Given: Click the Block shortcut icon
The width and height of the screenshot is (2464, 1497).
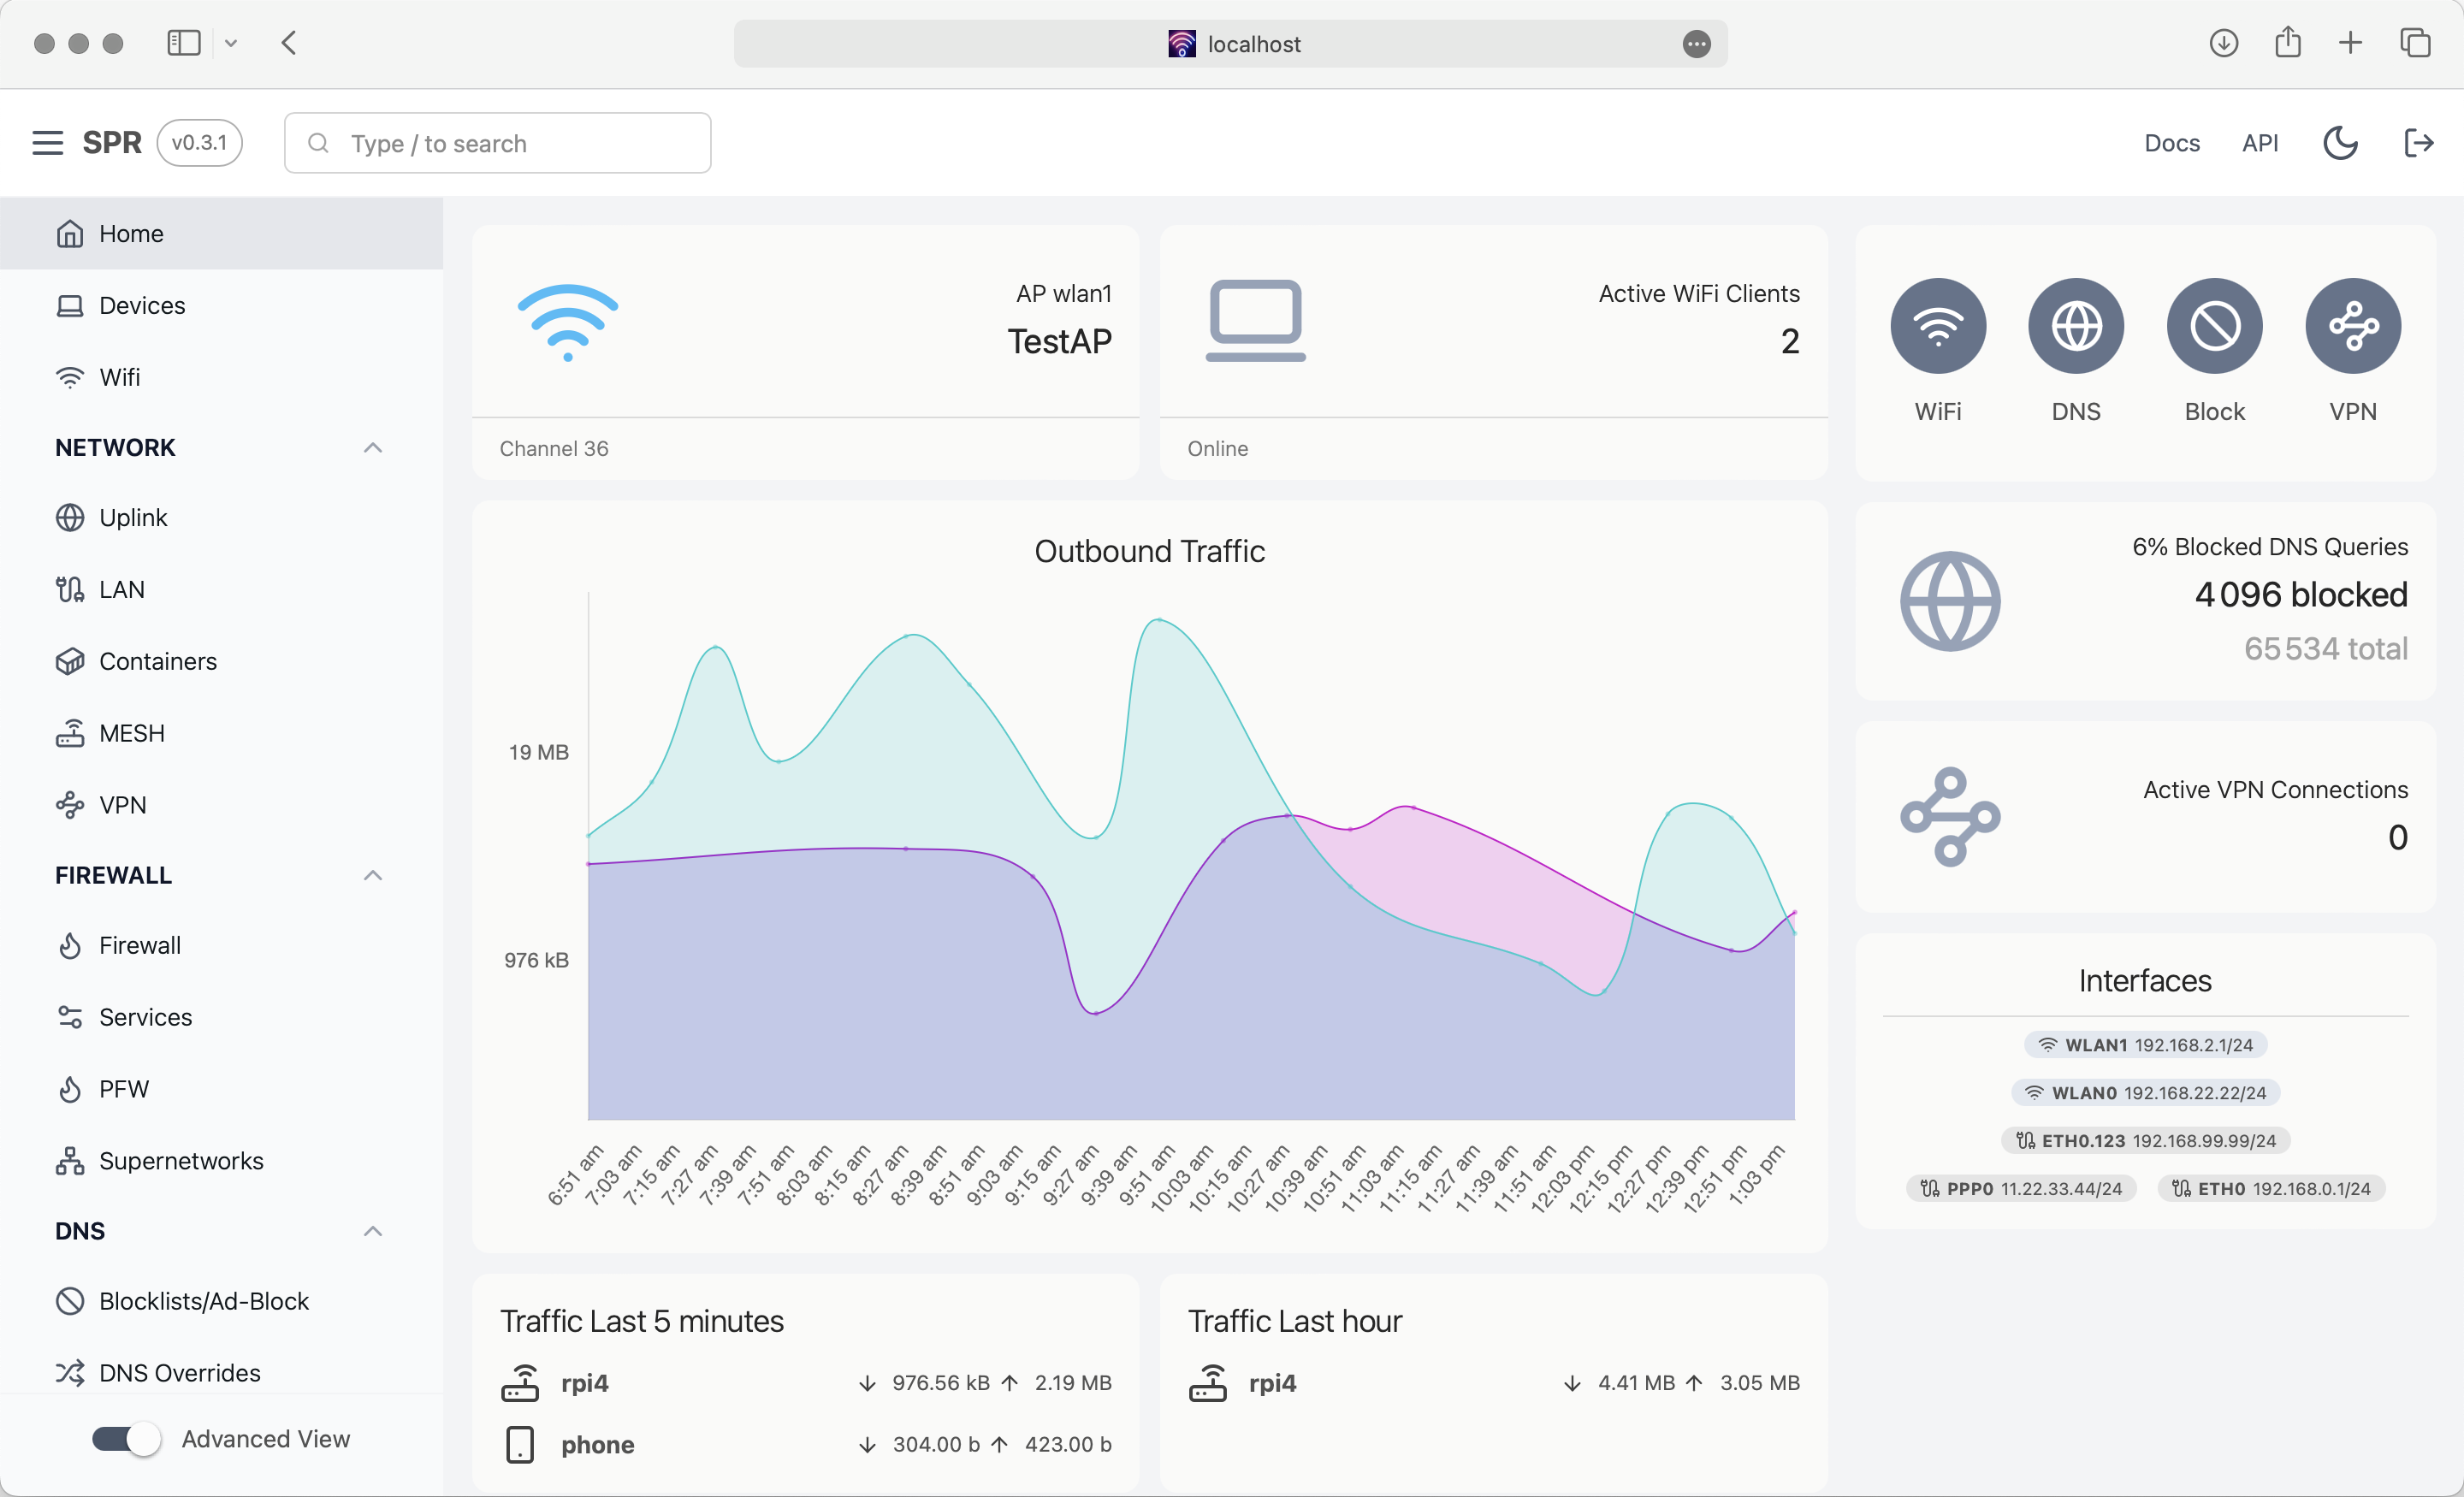Looking at the screenshot, I should pyautogui.click(x=2214, y=326).
